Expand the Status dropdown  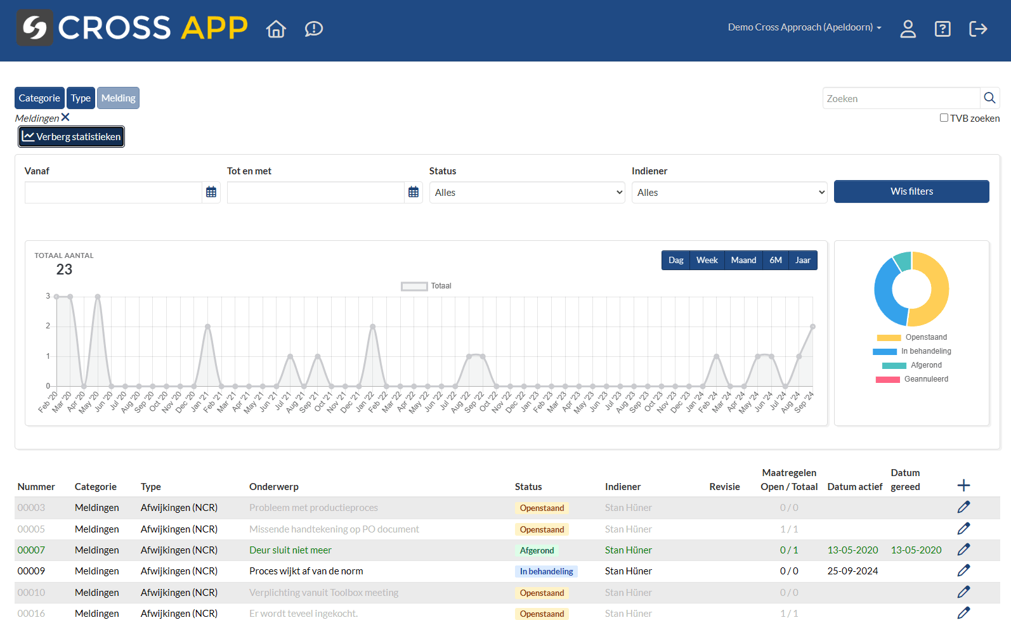click(x=526, y=193)
